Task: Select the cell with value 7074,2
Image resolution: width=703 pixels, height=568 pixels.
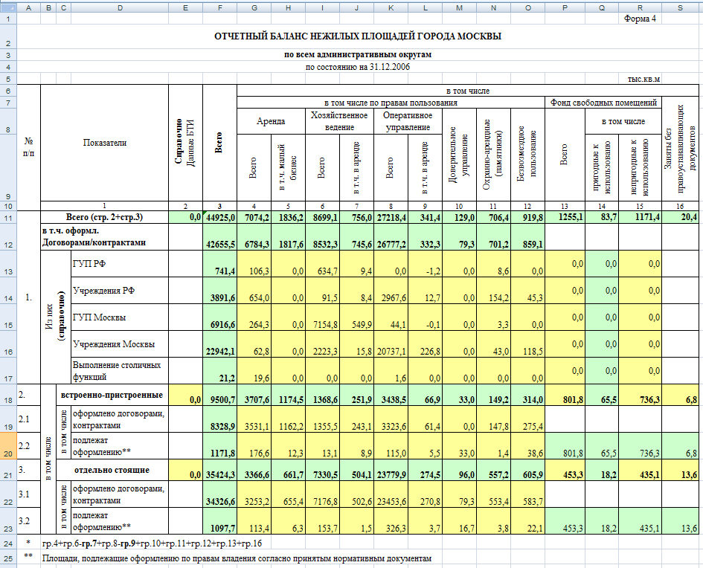Action: click(x=254, y=217)
